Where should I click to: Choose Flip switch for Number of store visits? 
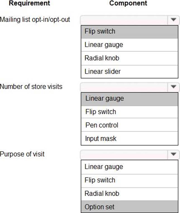[129, 112]
